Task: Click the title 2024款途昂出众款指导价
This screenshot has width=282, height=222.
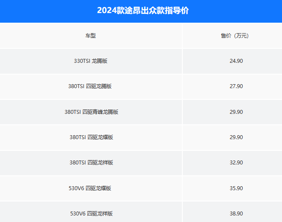Action: point(143,10)
